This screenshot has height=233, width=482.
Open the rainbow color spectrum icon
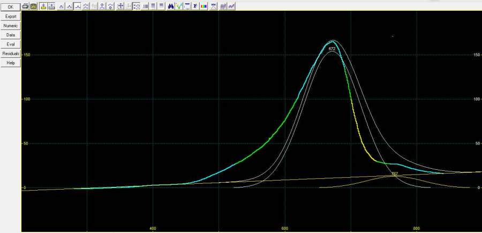tap(204, 6)
